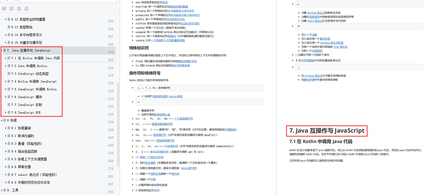Open the 安全调用 link
428x195 pixels.
click(150, 163)
